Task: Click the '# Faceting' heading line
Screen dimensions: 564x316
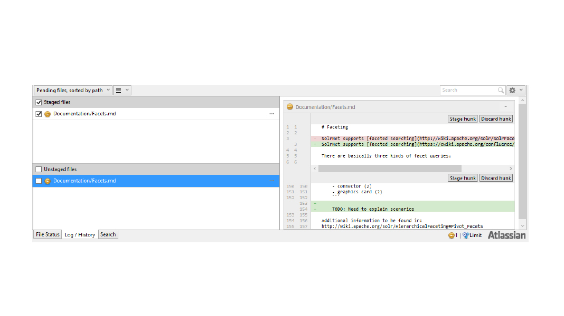Action: [x=335, y=127]
